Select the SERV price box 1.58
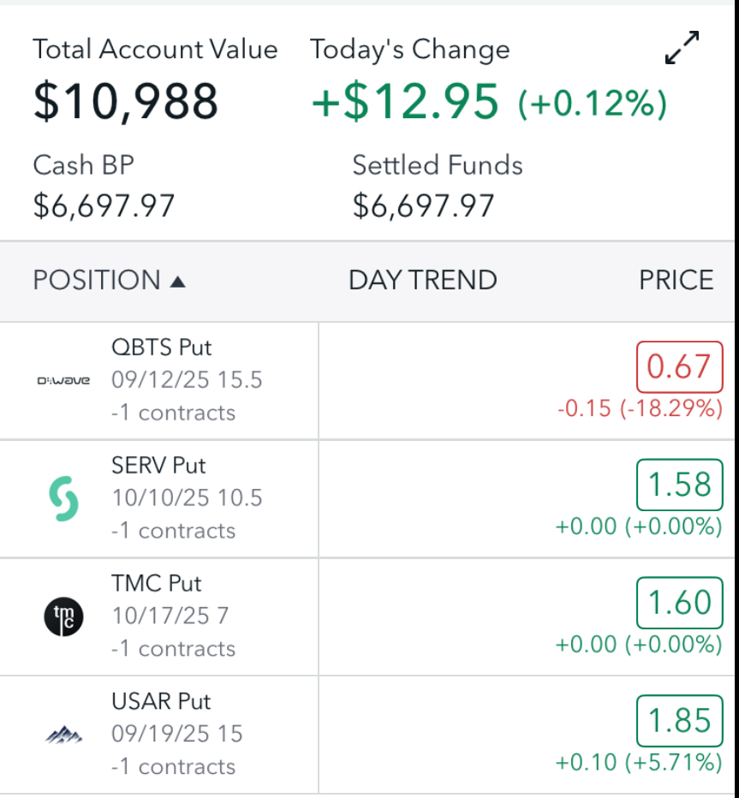This screenshot has width=739, height=798. 679,485
